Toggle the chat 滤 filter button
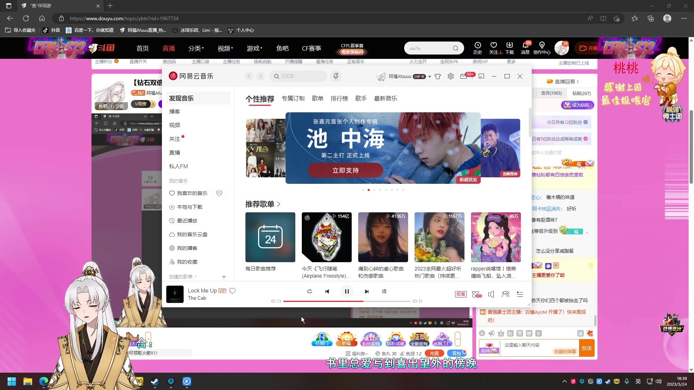 tap(580, 333)
